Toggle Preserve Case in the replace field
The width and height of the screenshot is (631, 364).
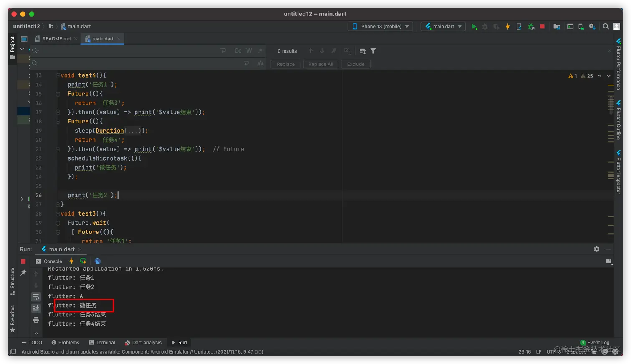point(260,63)
